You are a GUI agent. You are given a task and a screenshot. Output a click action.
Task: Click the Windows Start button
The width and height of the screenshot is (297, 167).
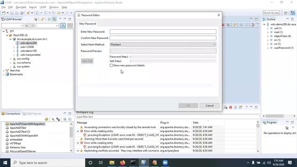pyautogui.click(x=5, y=163)
